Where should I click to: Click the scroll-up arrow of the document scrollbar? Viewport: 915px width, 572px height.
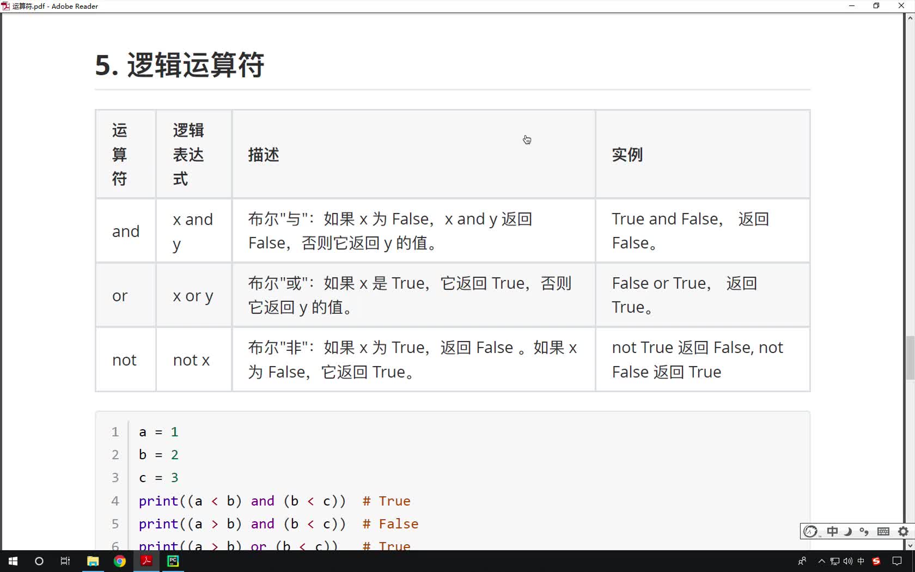(x=910, y=18)
